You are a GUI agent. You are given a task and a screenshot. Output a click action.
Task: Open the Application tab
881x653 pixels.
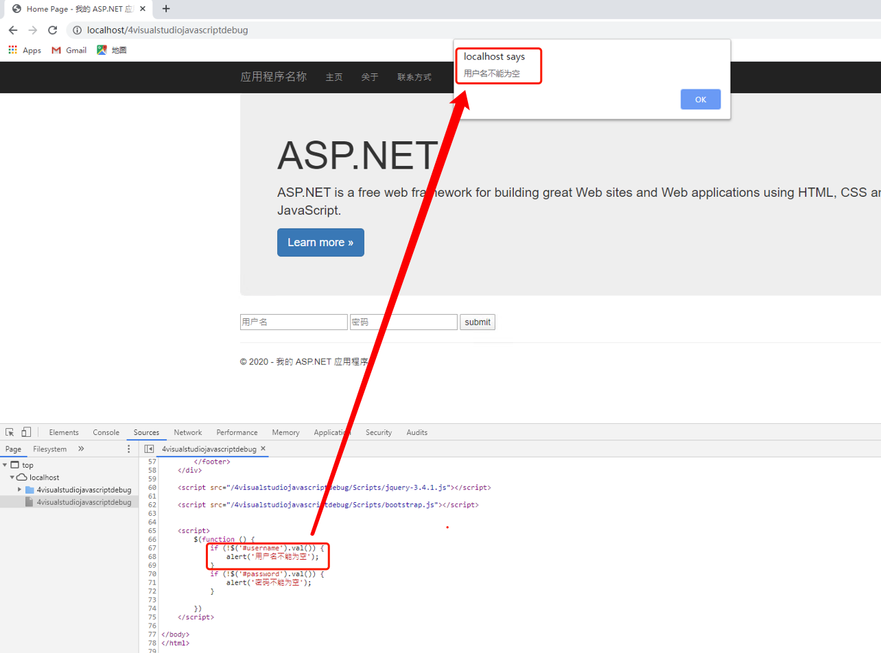click(x=332, y=432)
